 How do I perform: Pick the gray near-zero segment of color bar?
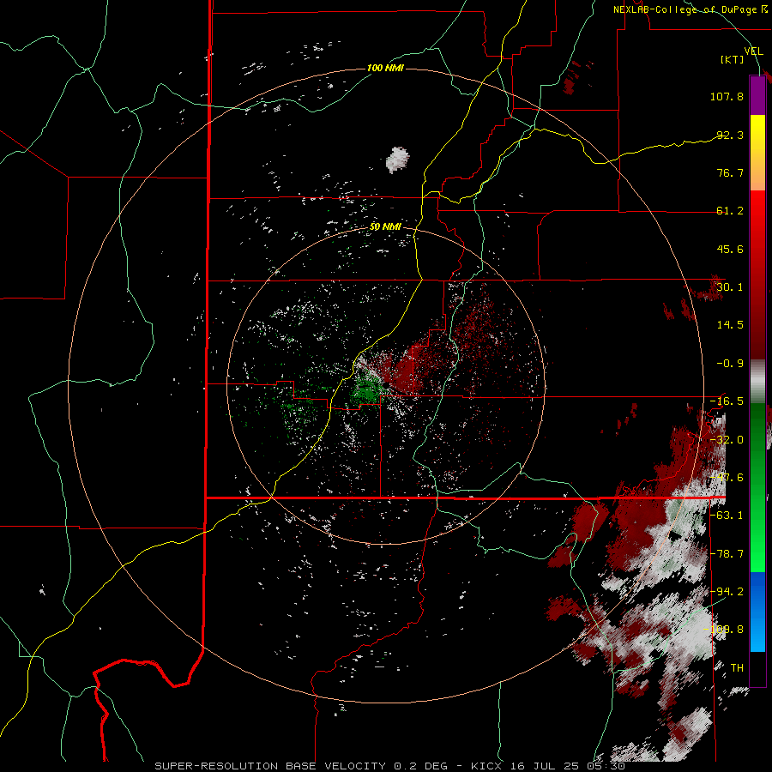pos(757,382)
